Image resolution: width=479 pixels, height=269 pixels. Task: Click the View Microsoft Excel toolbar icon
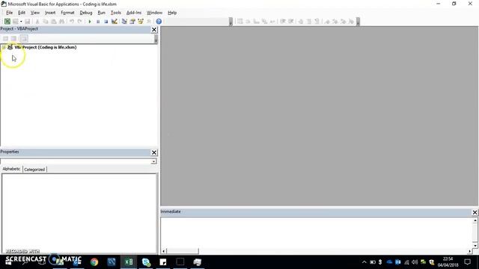[7, 22]
